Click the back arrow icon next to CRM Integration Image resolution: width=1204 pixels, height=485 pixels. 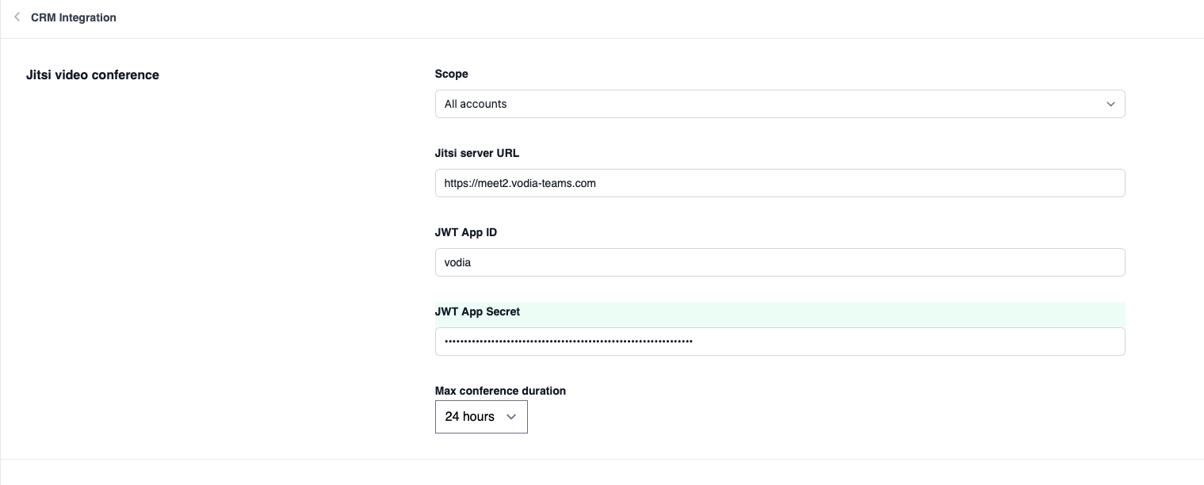(x=17, y=17)
